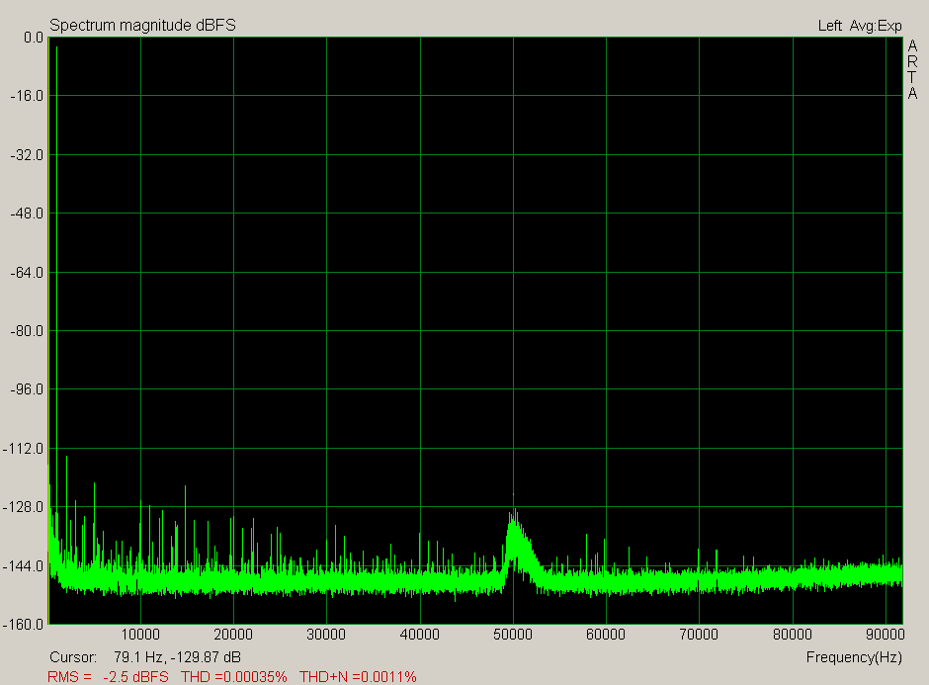The height and width of the screenshot is (685, 929).
Task: Click the 70000 frequency tick label
Action: (x=699, y=635)
